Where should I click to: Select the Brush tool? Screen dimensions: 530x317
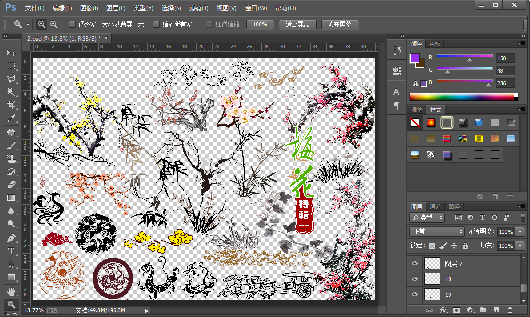[x=11, y=146]
